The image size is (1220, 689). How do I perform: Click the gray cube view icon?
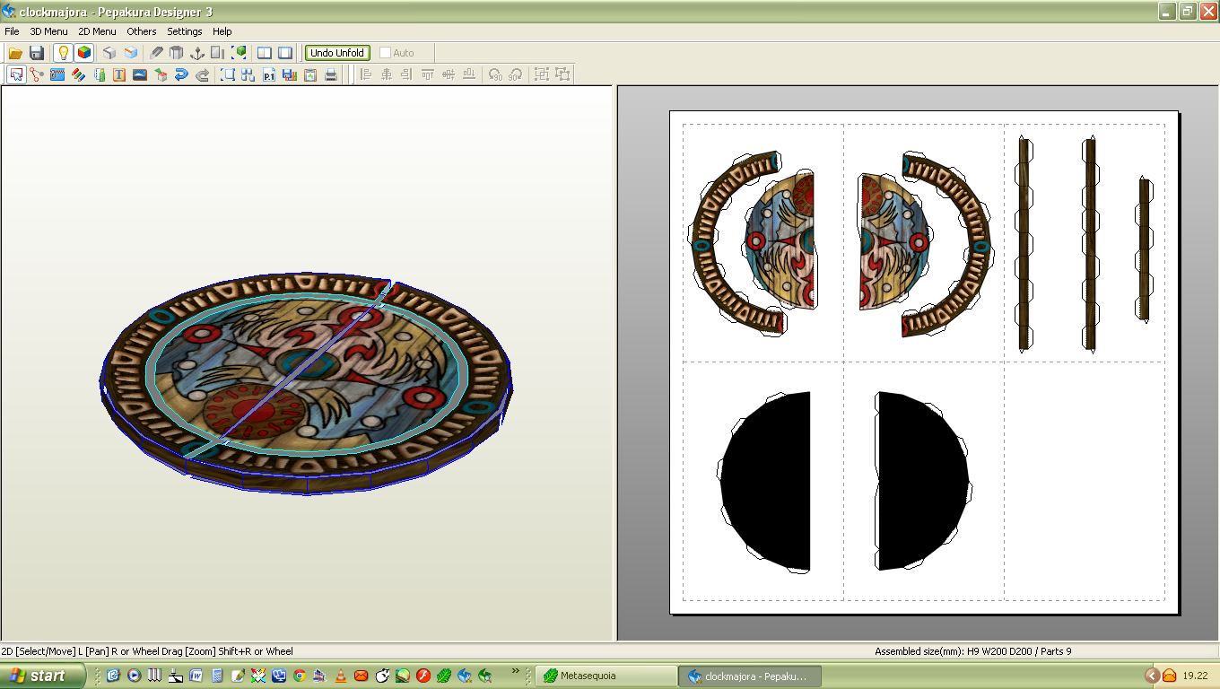[x=109, y=53]
